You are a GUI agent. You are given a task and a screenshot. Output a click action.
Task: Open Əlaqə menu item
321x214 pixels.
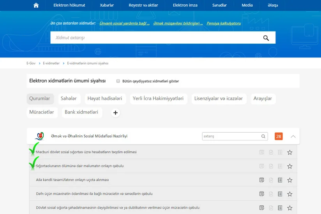pyautogui.click(x=273, y=5)
